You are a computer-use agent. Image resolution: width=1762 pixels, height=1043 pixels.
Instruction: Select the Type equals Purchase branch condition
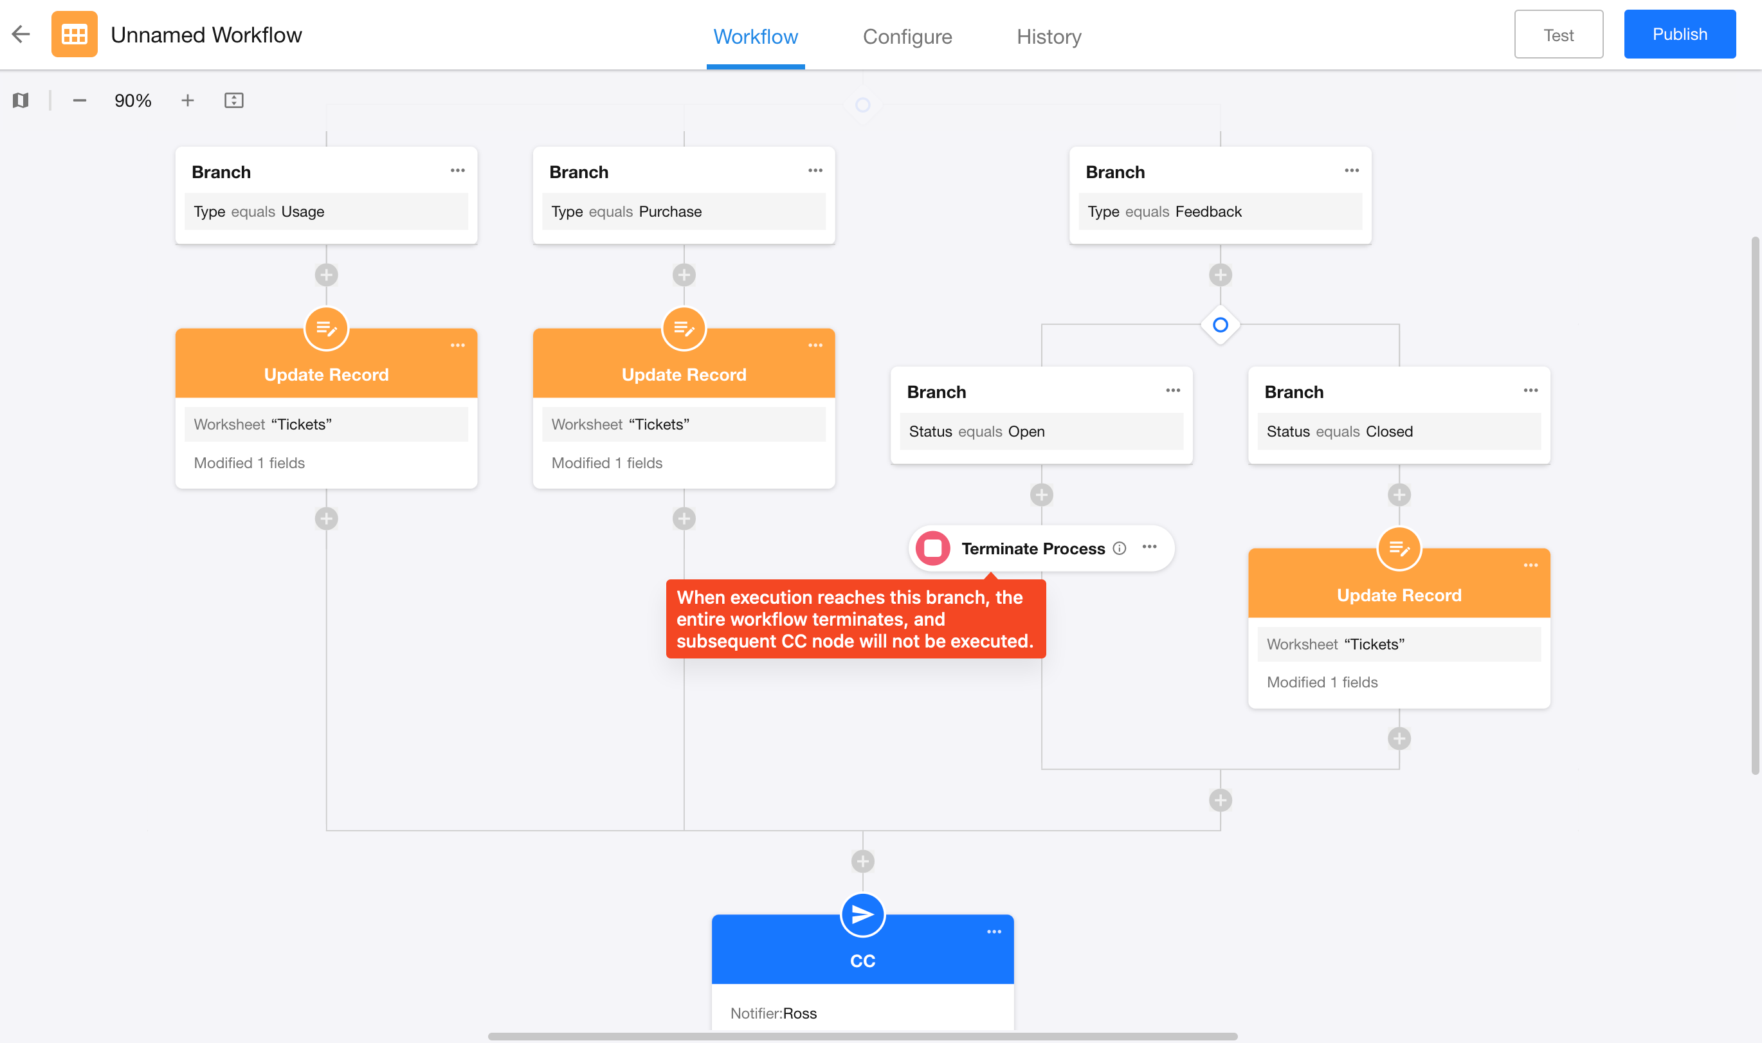pyautogui.click(x=683, y=212)
